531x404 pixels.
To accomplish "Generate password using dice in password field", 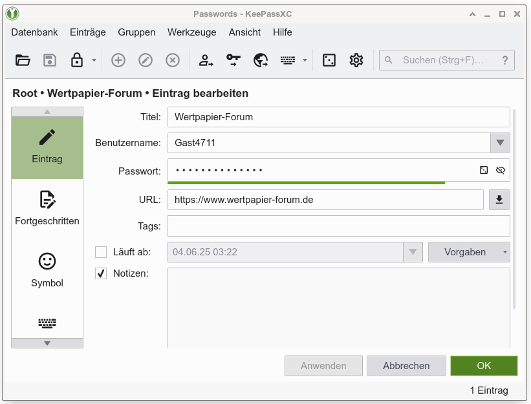I will (x=483, y=170).
